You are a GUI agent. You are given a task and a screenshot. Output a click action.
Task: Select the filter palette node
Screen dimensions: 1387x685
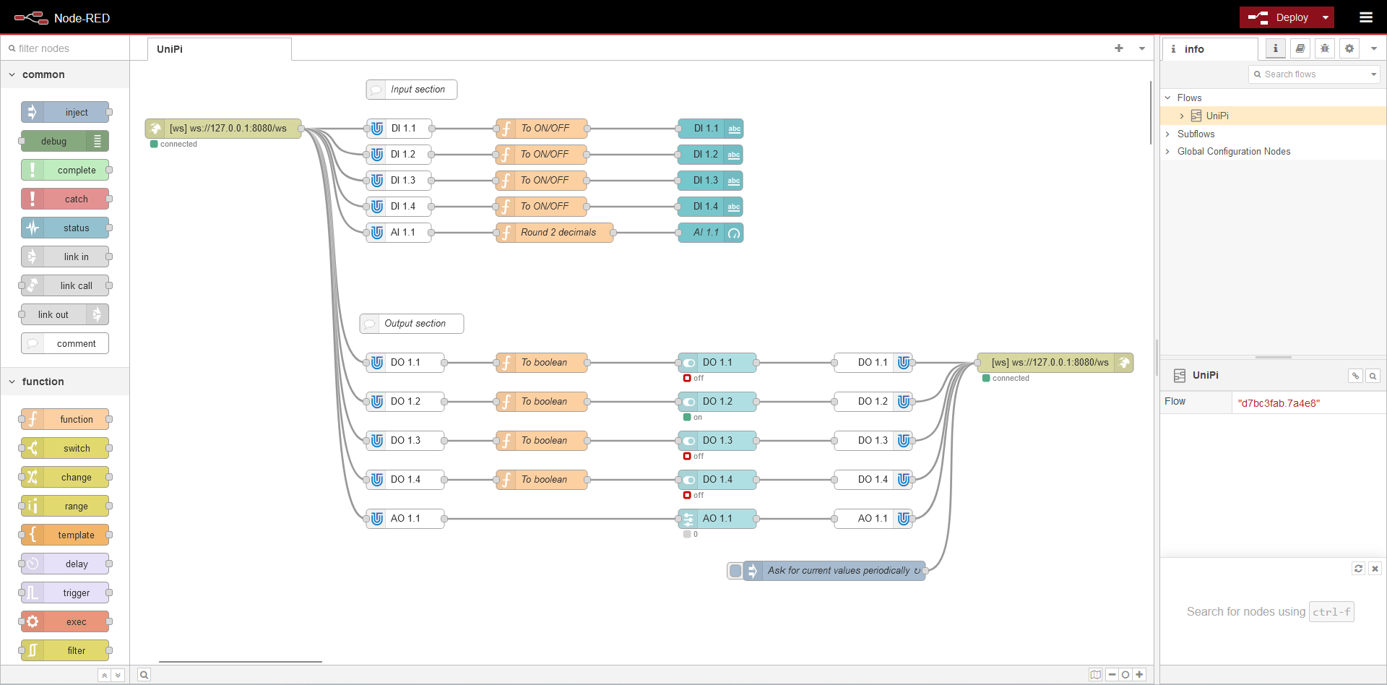(x=65, y=650)
